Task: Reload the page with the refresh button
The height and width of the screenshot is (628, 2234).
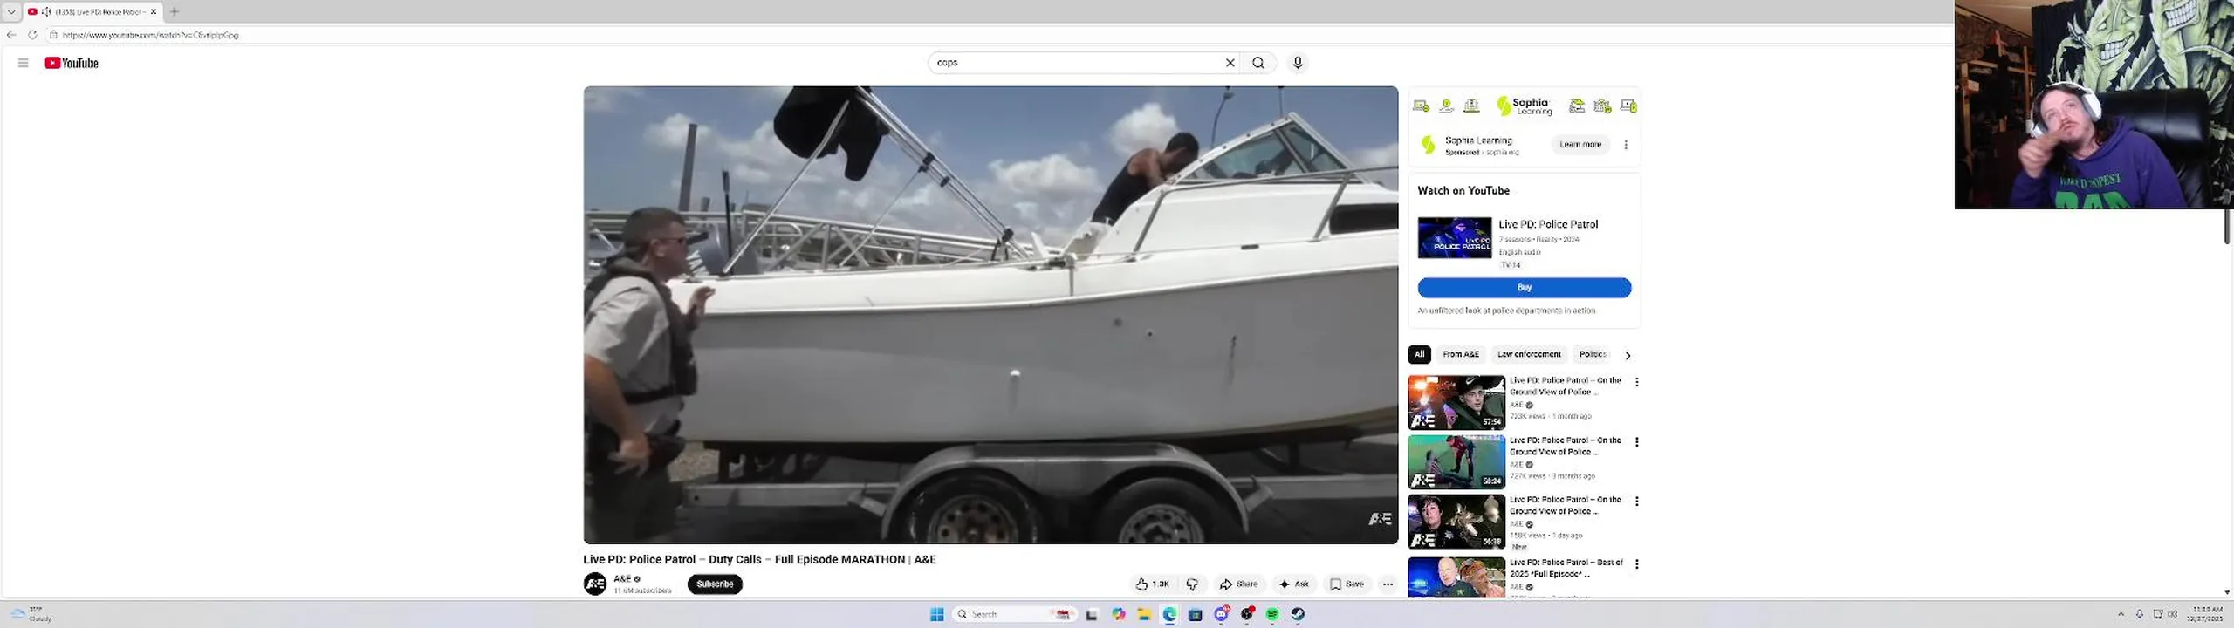Action: click(32, 35)
